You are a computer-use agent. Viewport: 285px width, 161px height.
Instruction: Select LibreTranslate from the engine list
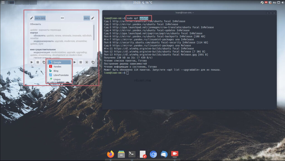(x=61, y=75)
